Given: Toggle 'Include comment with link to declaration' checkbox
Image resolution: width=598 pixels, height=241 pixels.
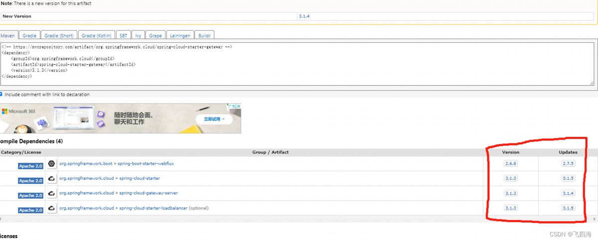Looking at the screenshot, I should coord(1,94).
